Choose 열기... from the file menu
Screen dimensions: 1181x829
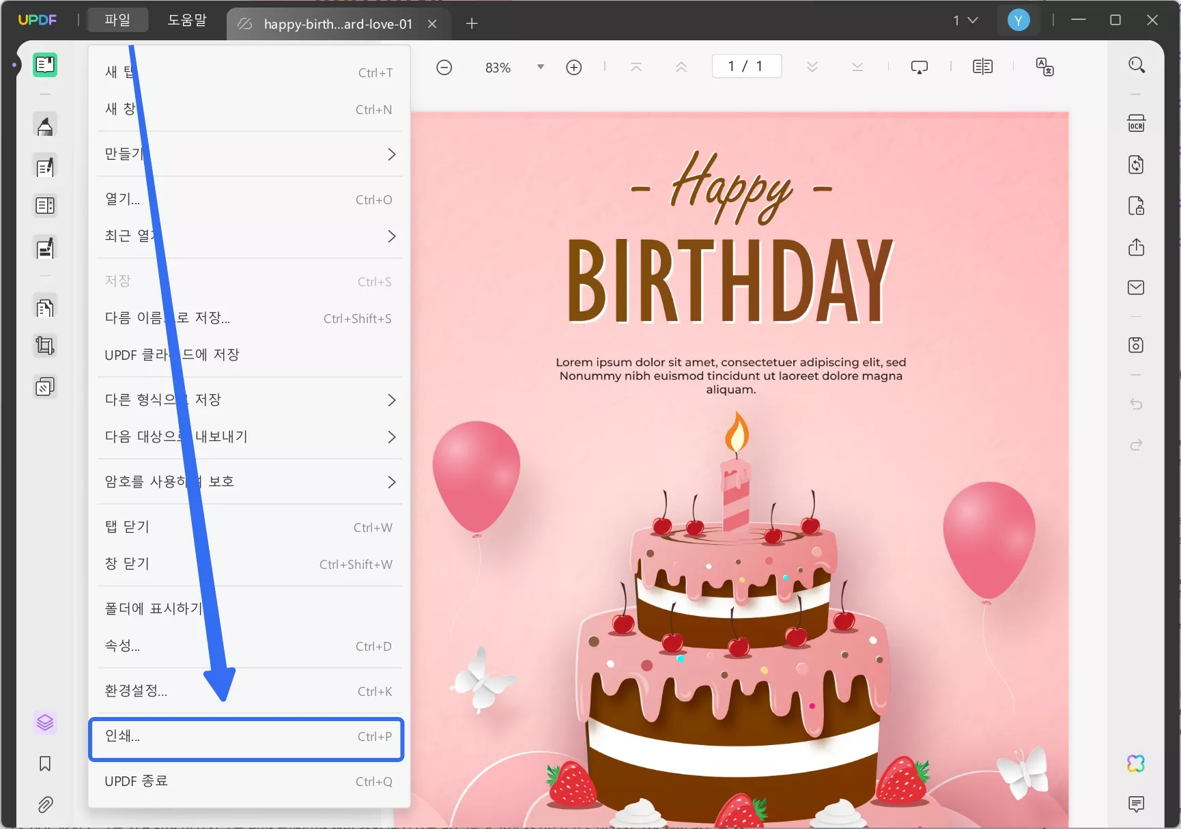(249, 199)
